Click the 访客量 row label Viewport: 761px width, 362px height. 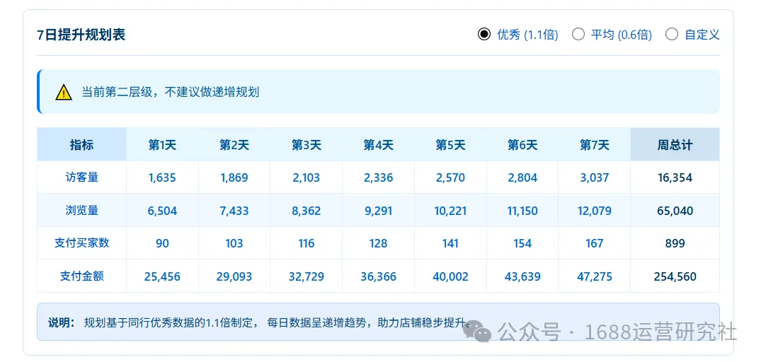(81, 177)
